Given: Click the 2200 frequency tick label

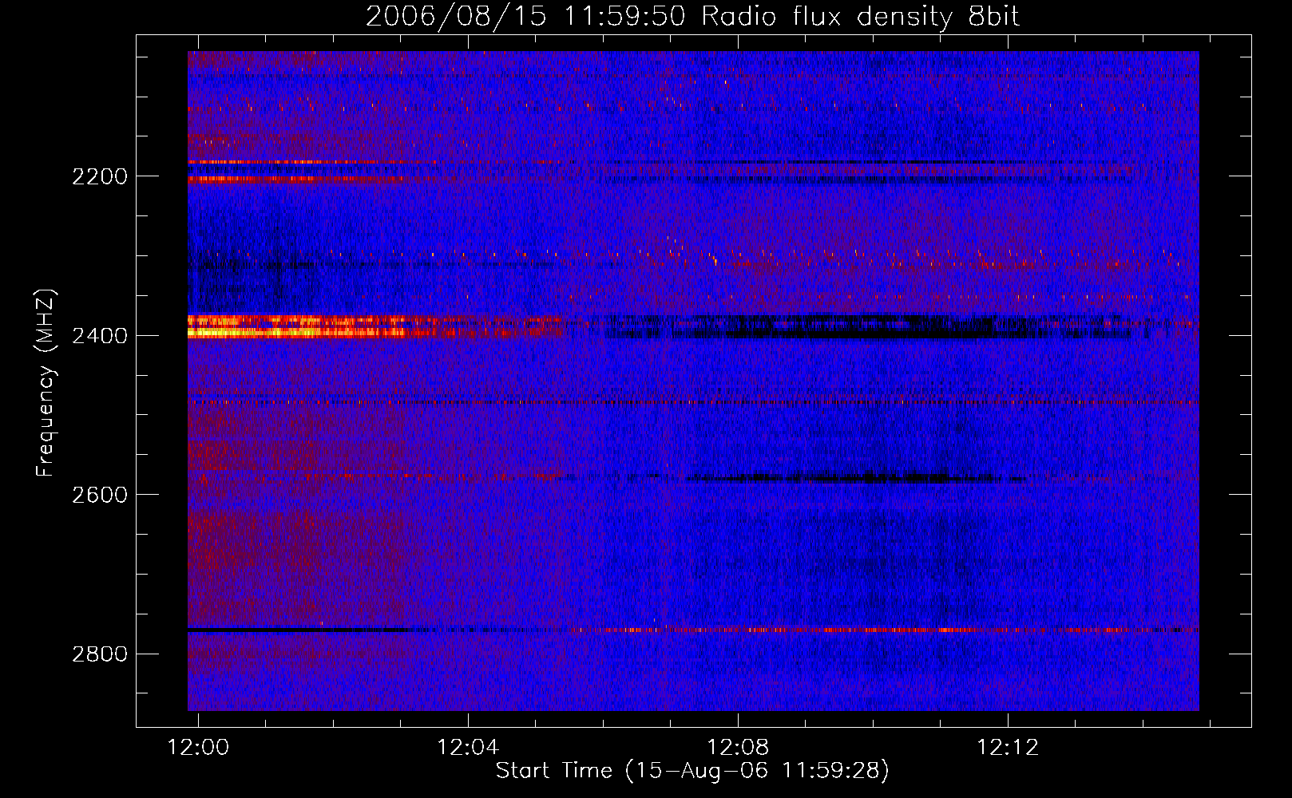Looking at the screenshot, I should click(100, 176).
